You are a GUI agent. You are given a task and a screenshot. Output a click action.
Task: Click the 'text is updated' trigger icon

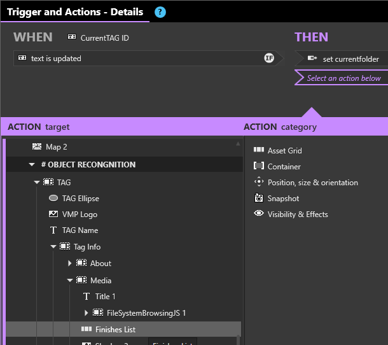pos(22,58)
